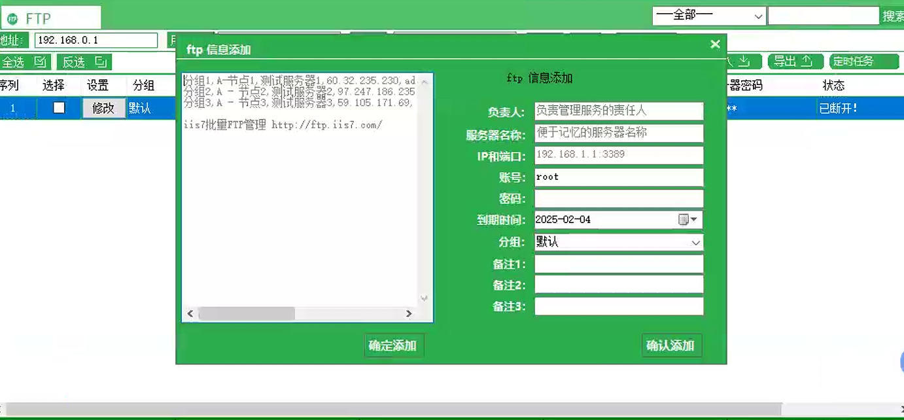Open the calendar picker for 到期时间
904x420 pixels.
click(688, 220)
